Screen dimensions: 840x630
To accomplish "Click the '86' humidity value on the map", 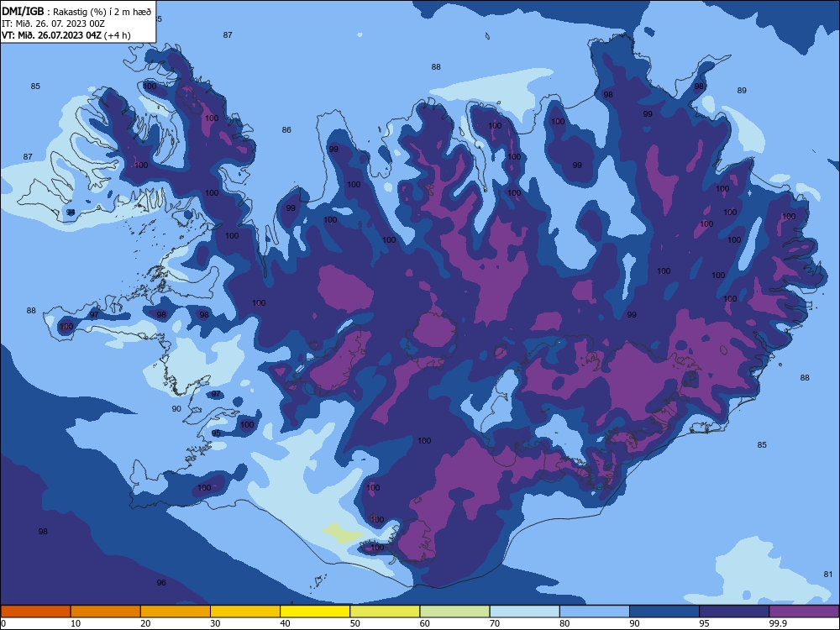I will 286,130.
